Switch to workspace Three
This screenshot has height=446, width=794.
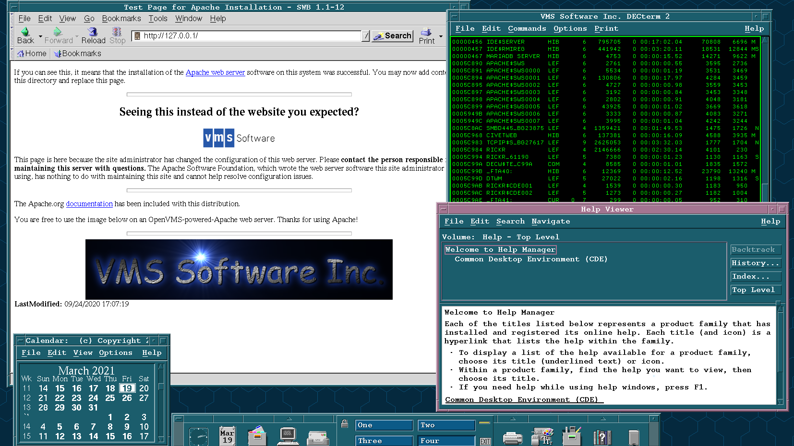384,441
